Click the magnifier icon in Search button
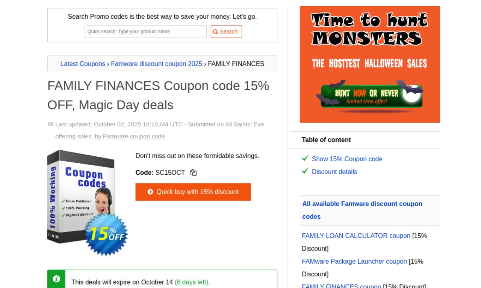This screenshot has width=481, height=288. point(216,32)
